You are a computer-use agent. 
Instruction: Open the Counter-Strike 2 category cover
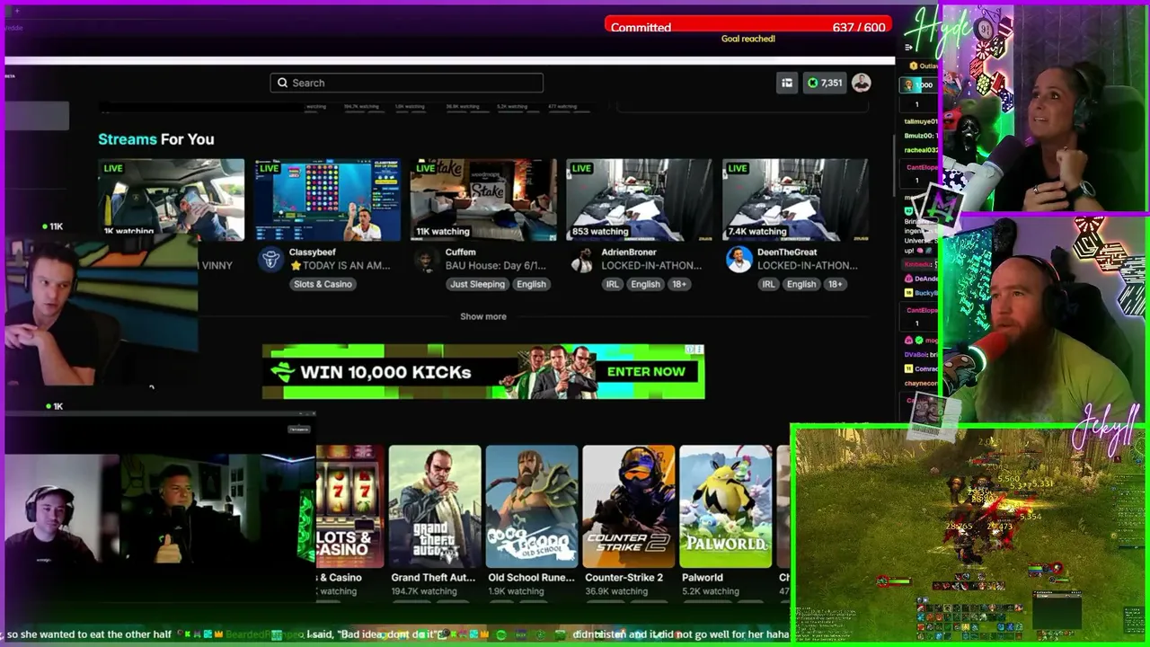point(629,507)
